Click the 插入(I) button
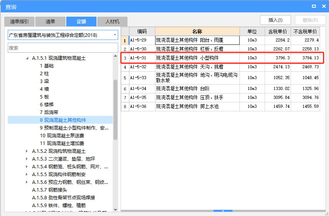 pos(275,20)
